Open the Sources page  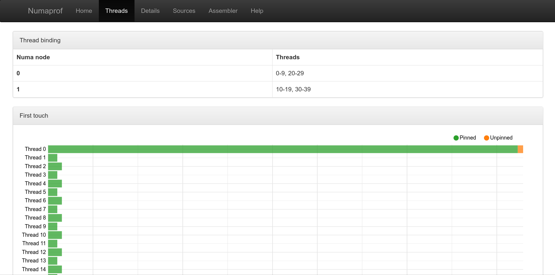coord(184,11)
